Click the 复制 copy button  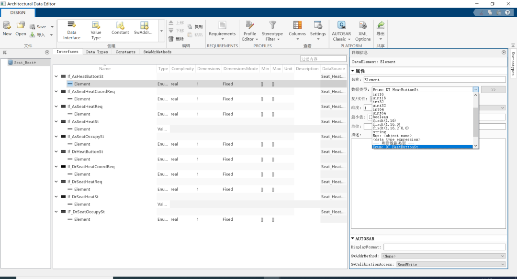[x=195, y=27]
